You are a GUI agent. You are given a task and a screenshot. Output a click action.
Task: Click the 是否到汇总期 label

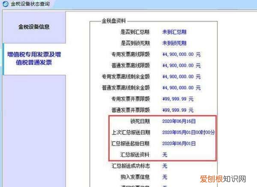(135, 32)
